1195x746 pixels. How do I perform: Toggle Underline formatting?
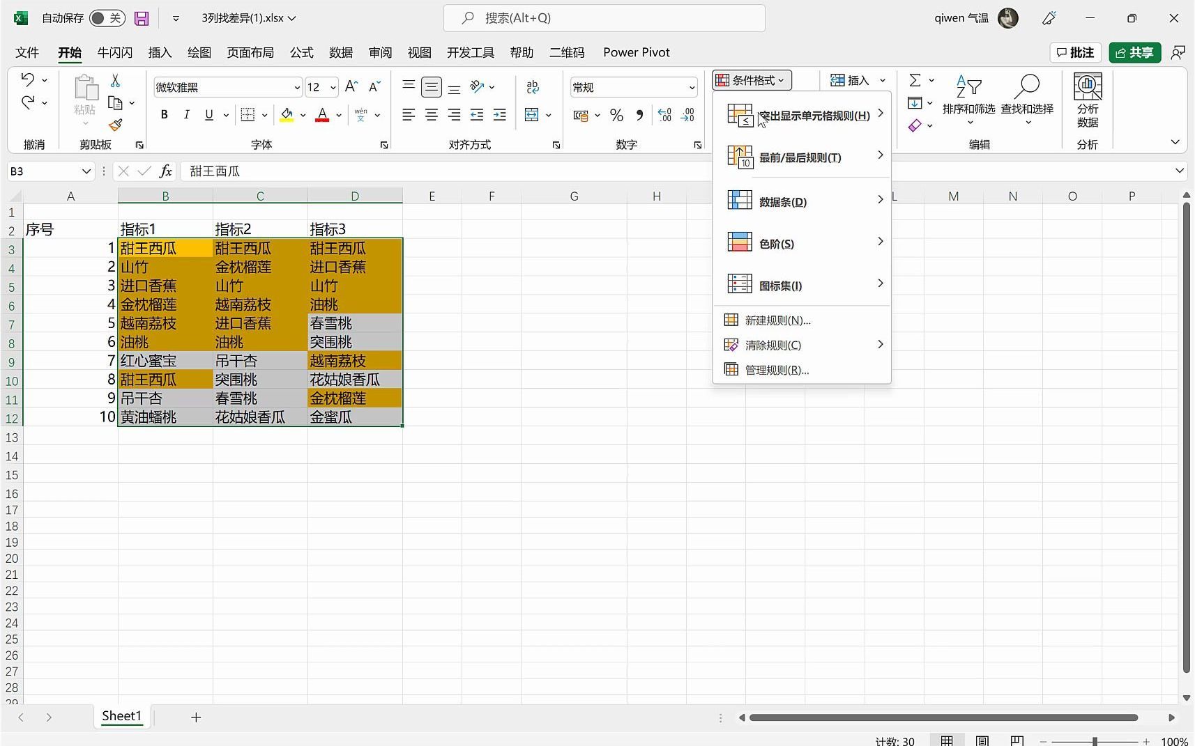(x=208, y=115)
